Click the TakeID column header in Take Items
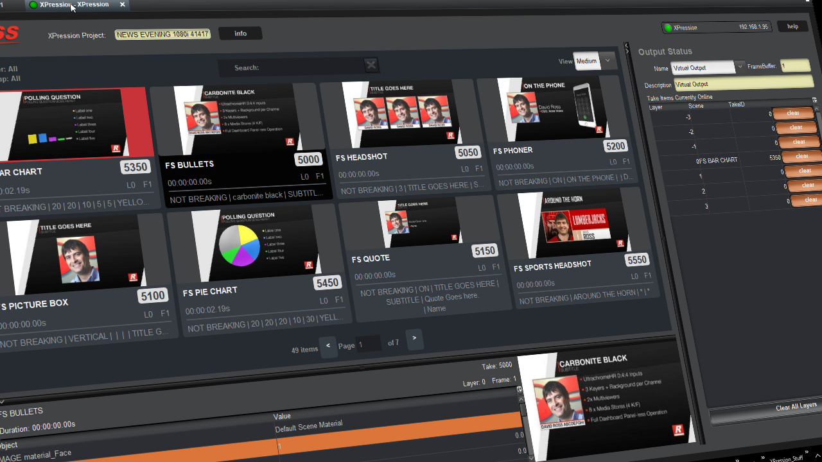This screenshot has width=822, height=462. (x=736, y=105)
